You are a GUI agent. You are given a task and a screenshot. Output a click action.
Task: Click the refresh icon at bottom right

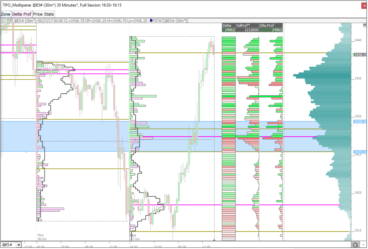356,245
